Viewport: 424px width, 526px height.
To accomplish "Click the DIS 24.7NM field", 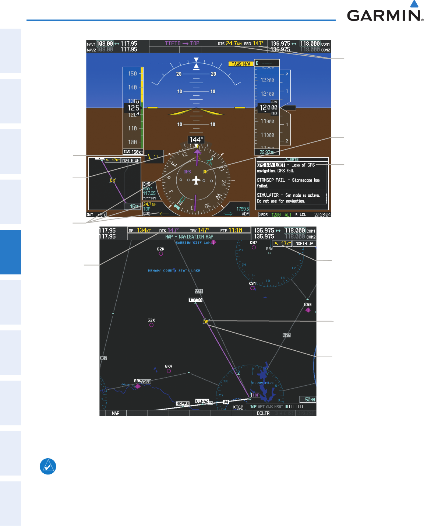I will 230,43.
